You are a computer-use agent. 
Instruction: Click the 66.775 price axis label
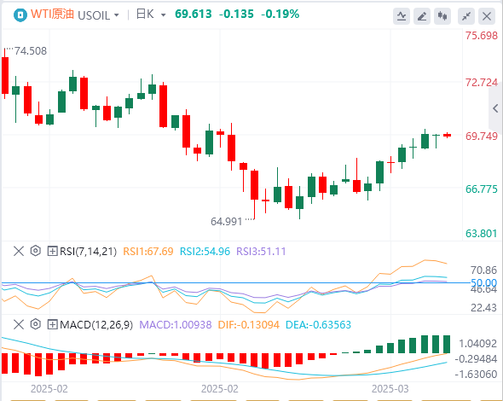[482, 189]
